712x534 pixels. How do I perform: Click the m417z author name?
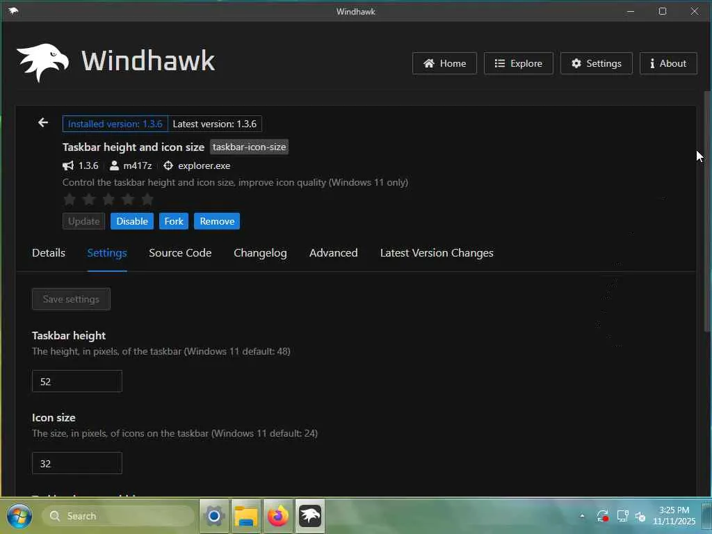[x=138, y=165]
